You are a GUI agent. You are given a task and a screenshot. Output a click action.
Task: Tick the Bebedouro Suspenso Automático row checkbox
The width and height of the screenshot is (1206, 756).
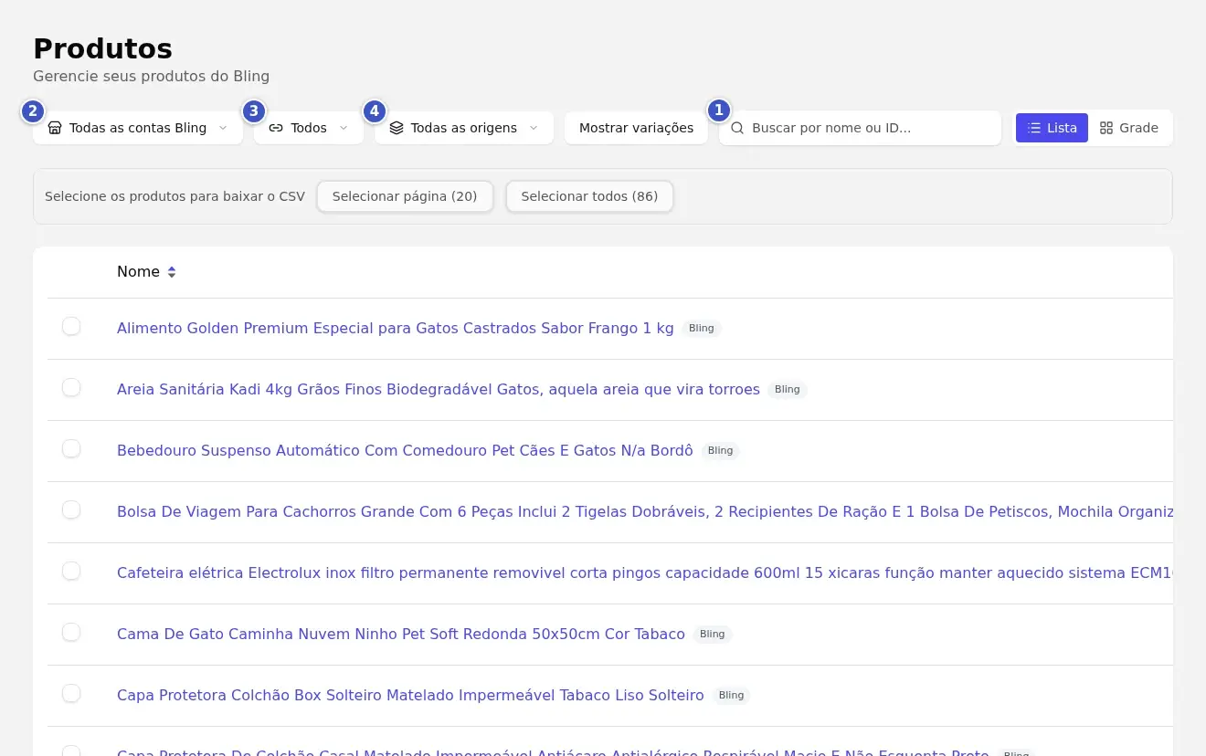tap(71, 448)
